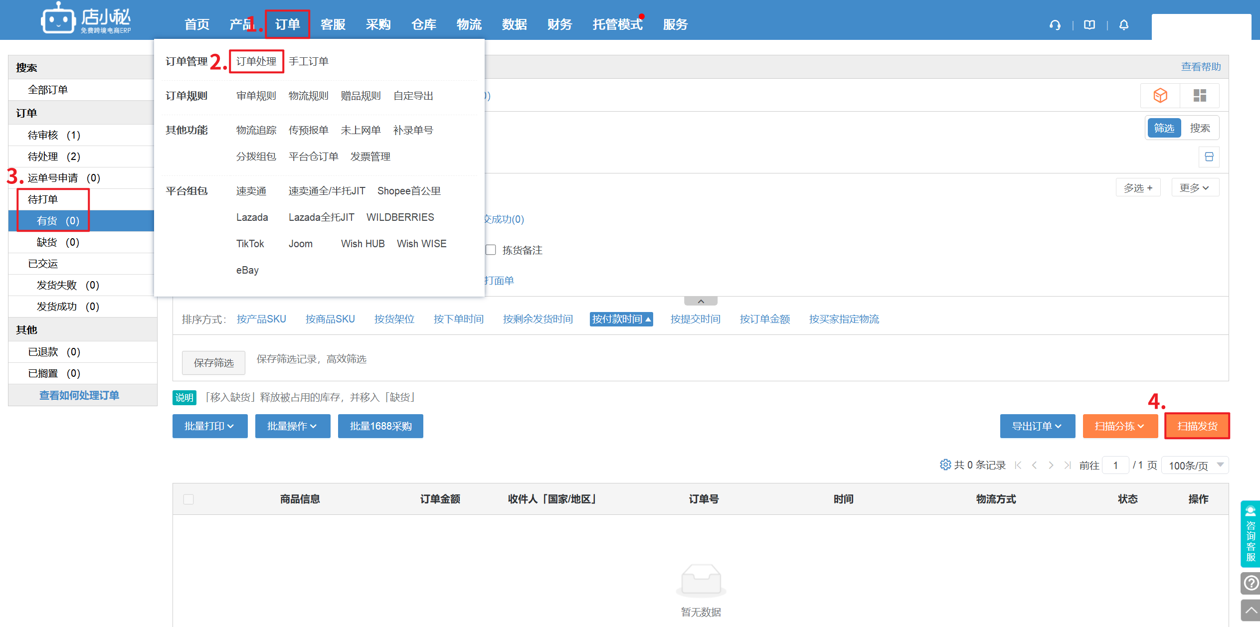Switch to grid layout view icon
Image resolution: width=1260 pixels, height=627 pixels.
coord(1200,95)
